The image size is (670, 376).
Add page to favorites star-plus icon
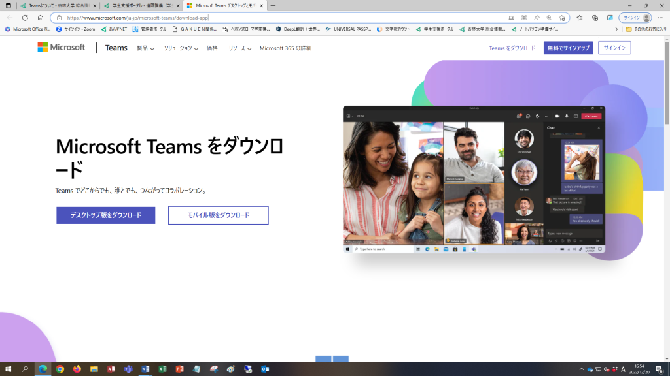pos(562,18)
